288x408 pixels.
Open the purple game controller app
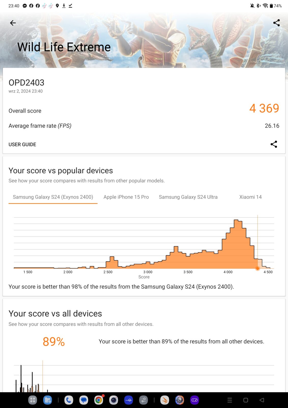pyautogui.click(x=195, y=400)
